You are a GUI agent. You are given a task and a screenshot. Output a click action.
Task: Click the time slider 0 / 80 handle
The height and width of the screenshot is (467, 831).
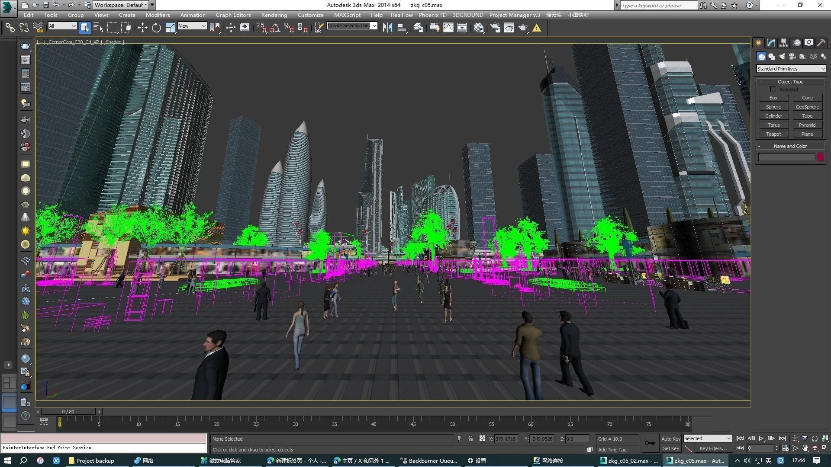pyautogui.click(x=68, y=412)
